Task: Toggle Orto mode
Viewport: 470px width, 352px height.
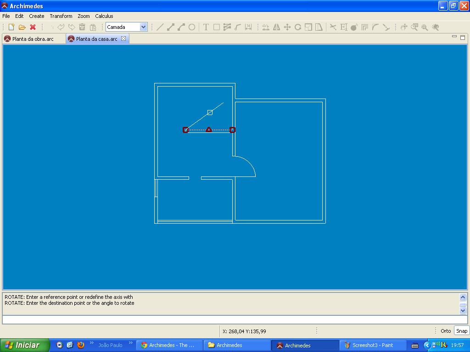Action: [446, 331]
